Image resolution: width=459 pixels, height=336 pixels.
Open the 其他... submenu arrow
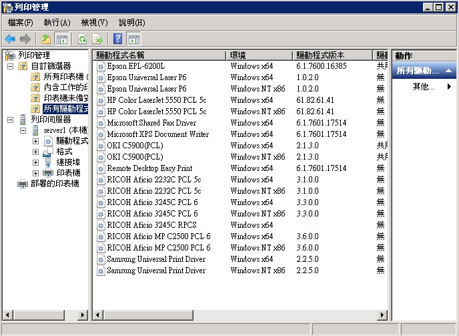[449, 86]
